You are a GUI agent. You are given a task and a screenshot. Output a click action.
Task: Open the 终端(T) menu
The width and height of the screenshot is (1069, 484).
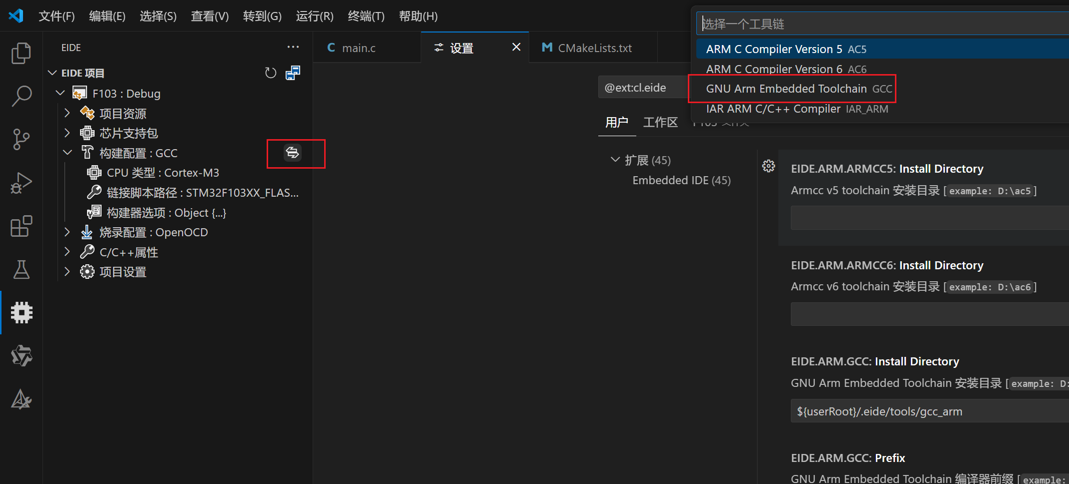[366, 16]
